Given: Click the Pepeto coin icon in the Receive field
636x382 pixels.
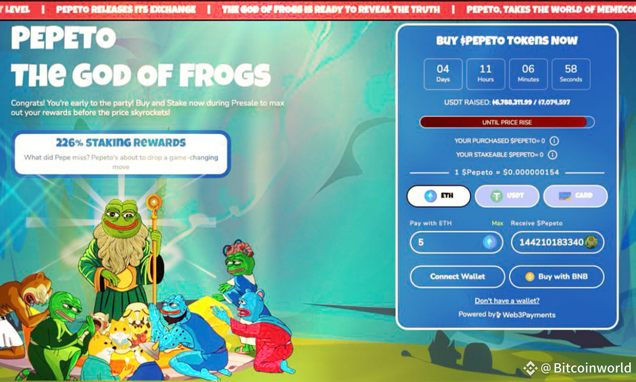Looking at the screenshot, I should [x=591, y=242].
